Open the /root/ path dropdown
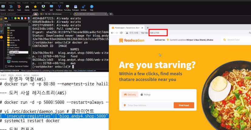 tap(29, 22)
